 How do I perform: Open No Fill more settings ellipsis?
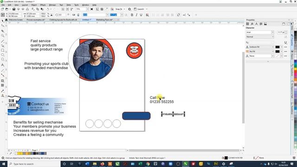(286, 51)
